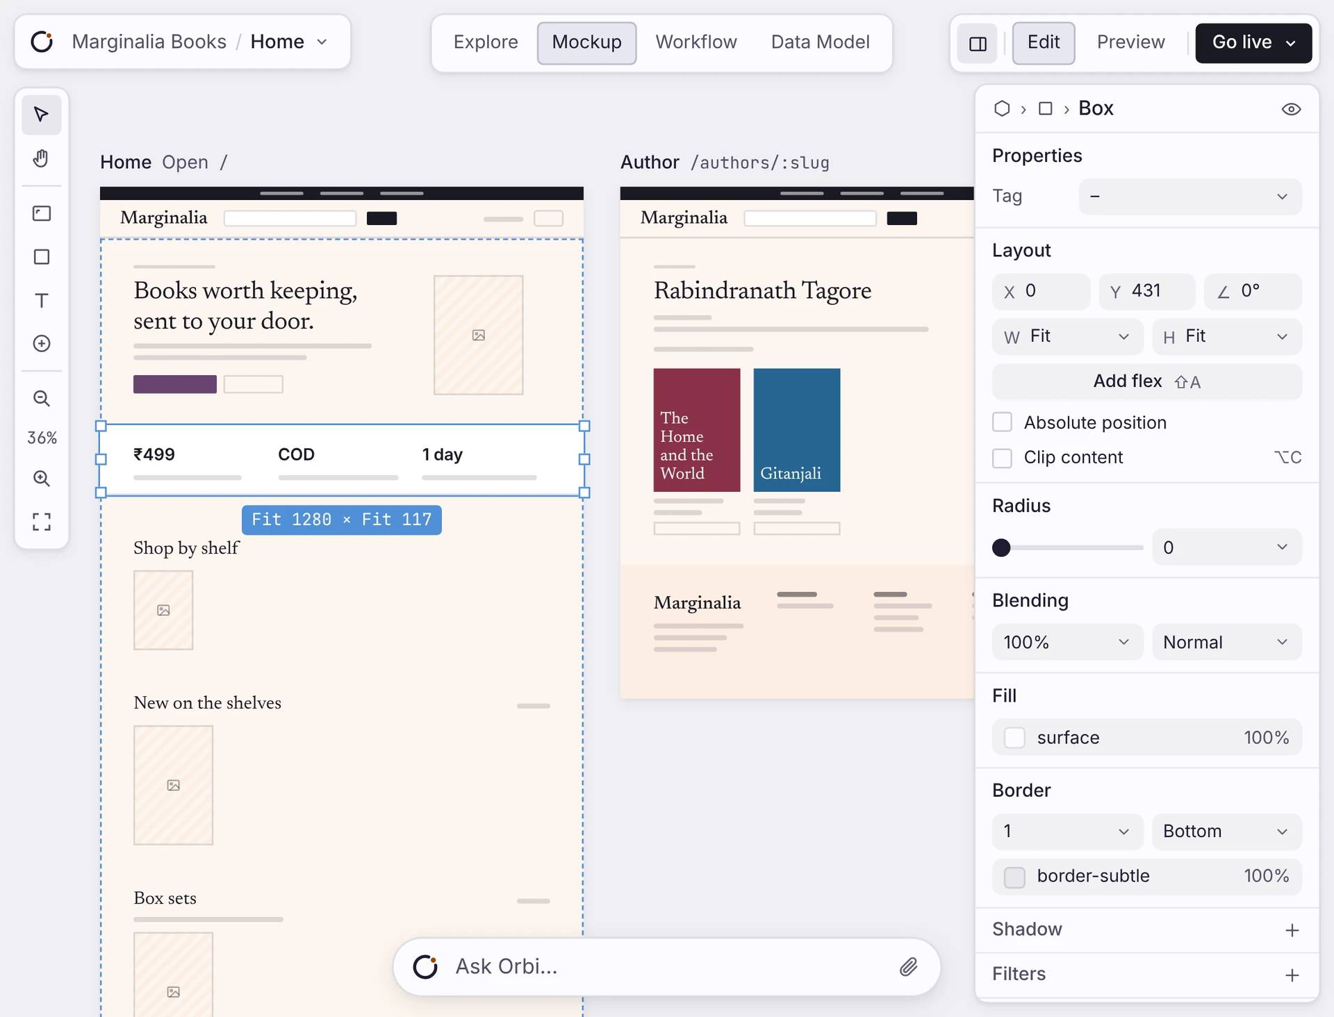
Task: Open the Tag dropdown
Action: 1190,197
